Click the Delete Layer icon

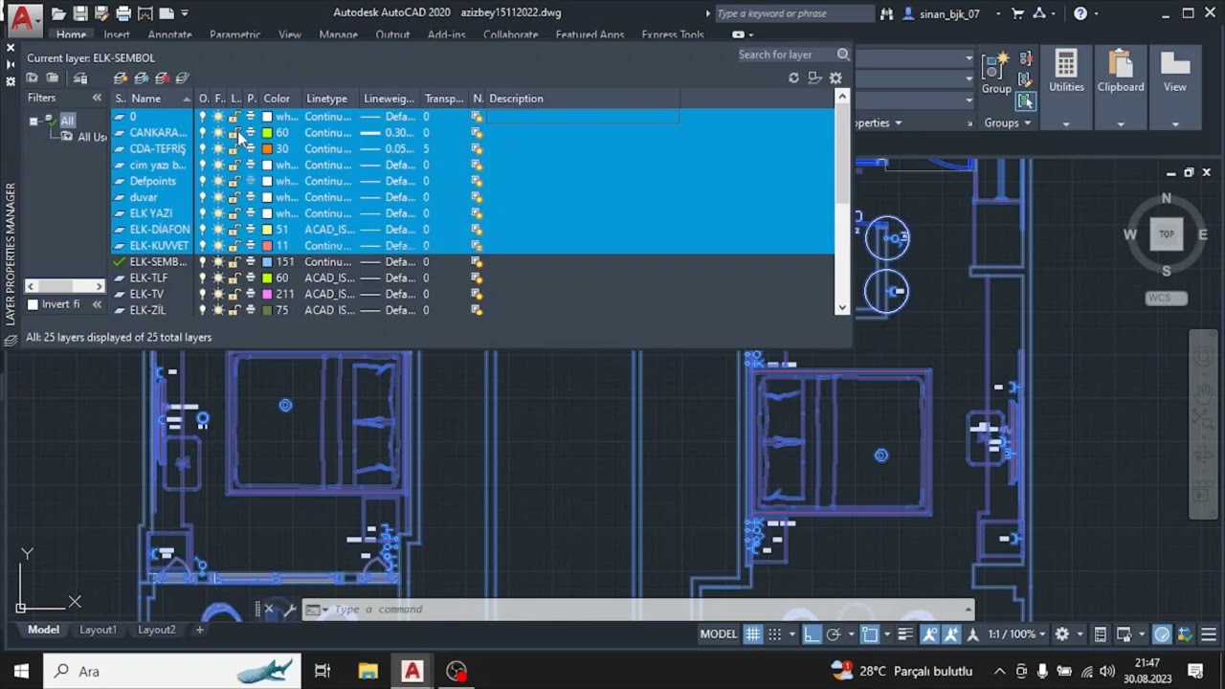click(x=162, y=78)
